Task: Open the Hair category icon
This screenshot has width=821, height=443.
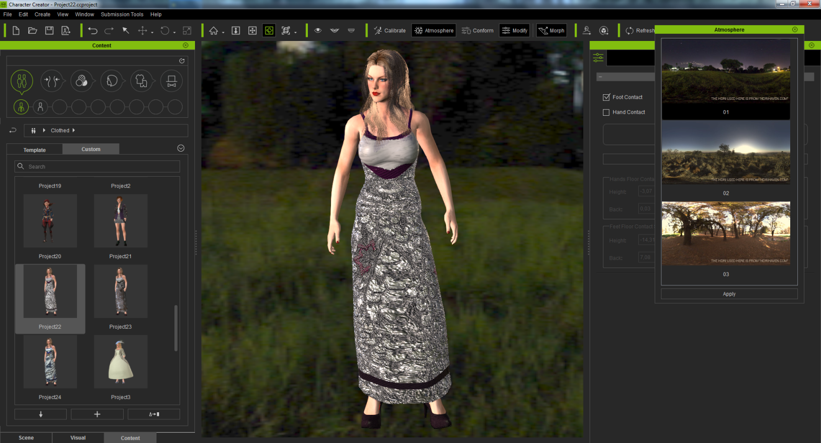Action: 112,81
